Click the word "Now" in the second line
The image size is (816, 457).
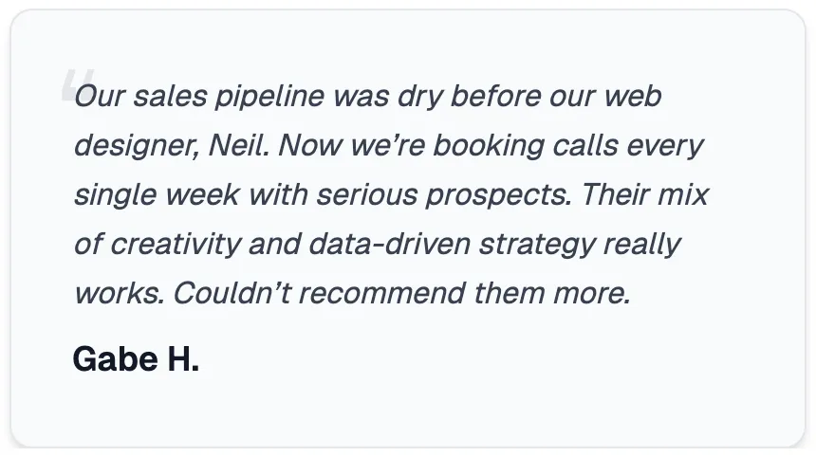(x=310, y=146)
